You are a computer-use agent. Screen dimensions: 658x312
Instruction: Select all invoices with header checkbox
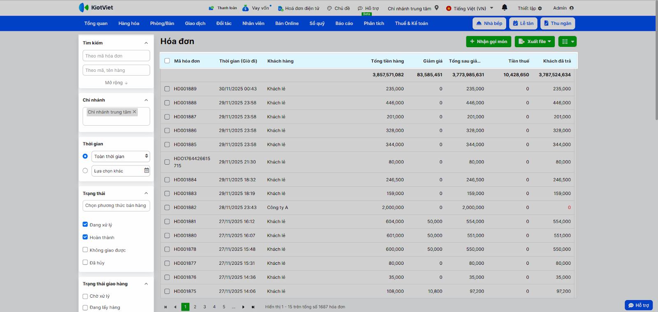tap(167, 61)
